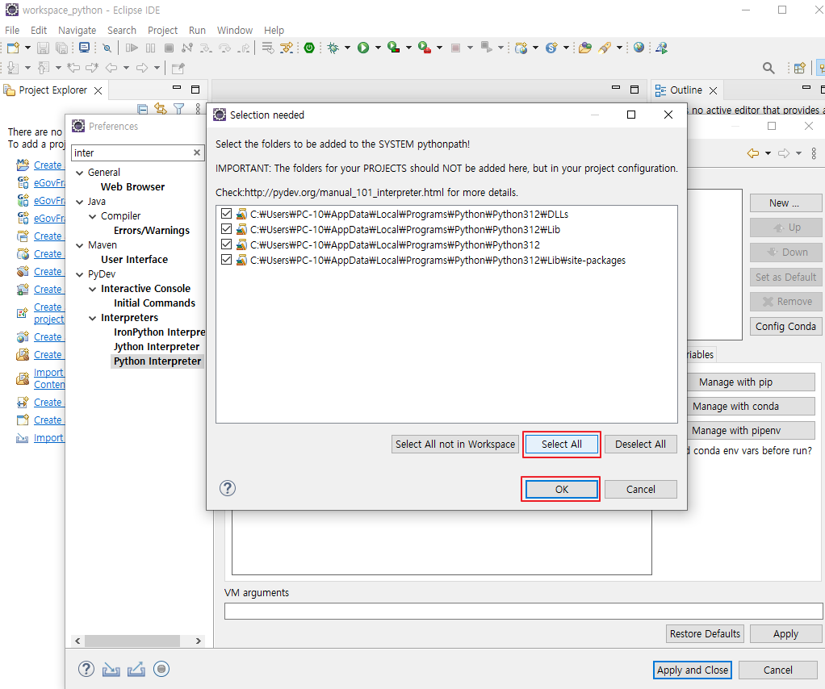
Task: Uncheck the Python312 root folder checkbox
Action: [226, 244]
